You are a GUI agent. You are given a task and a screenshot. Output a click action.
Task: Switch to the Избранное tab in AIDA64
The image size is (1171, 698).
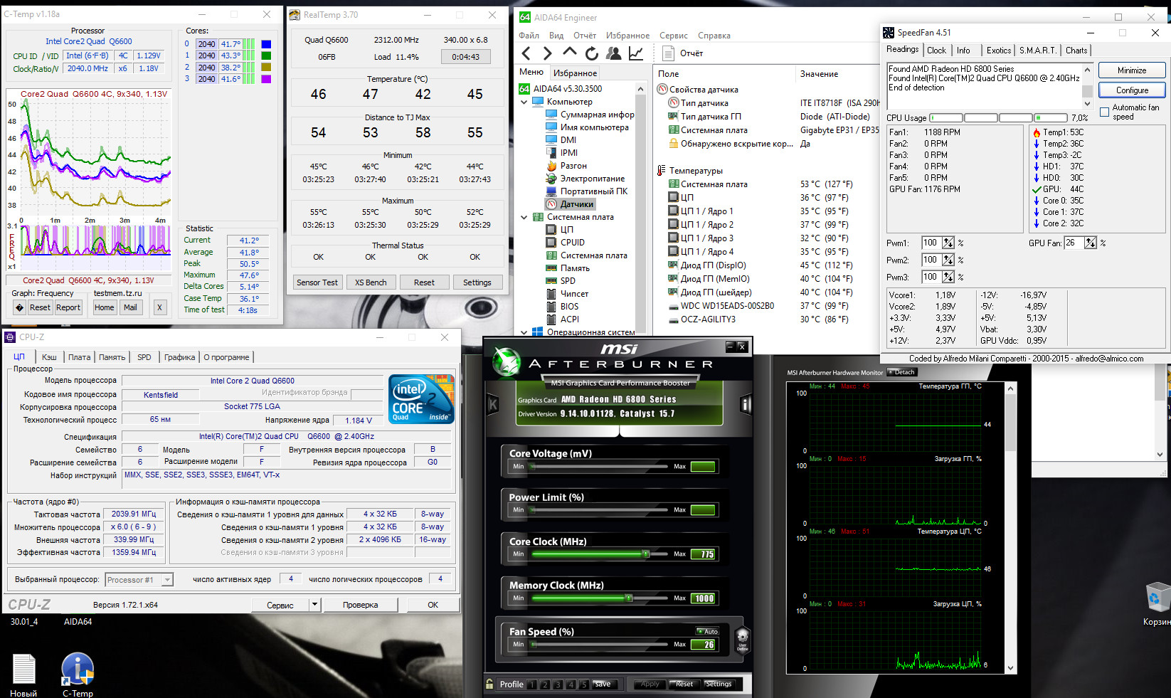click(x=576, y=73)
